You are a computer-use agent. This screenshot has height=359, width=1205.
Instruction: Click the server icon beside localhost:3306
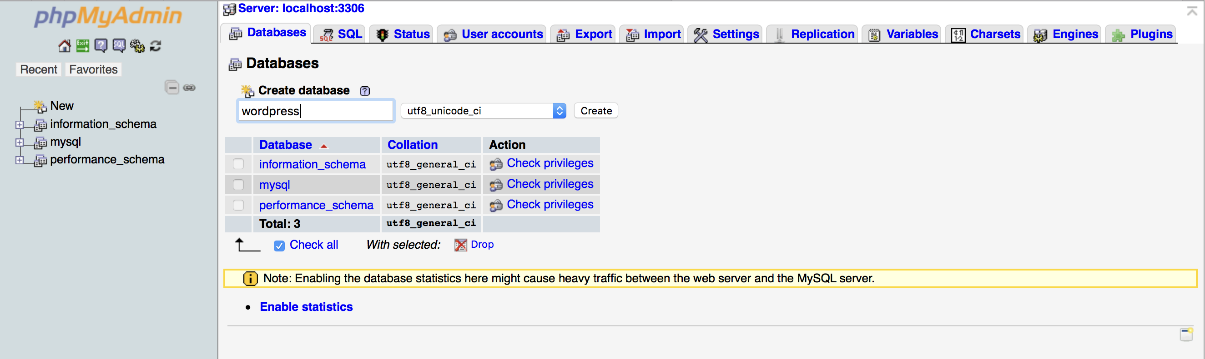click(229, 9)
